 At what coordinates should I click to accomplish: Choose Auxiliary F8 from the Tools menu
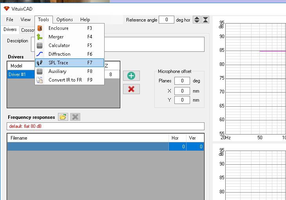69,71
